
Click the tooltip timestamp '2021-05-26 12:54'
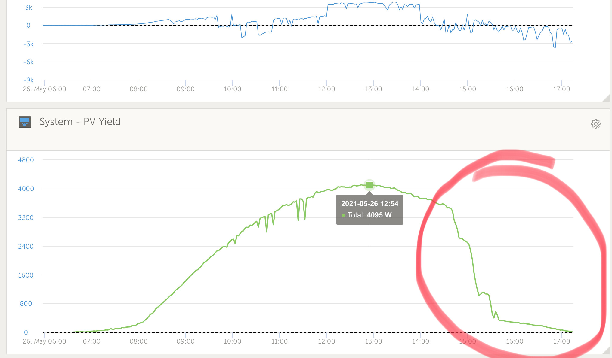(x=369, y=204)
